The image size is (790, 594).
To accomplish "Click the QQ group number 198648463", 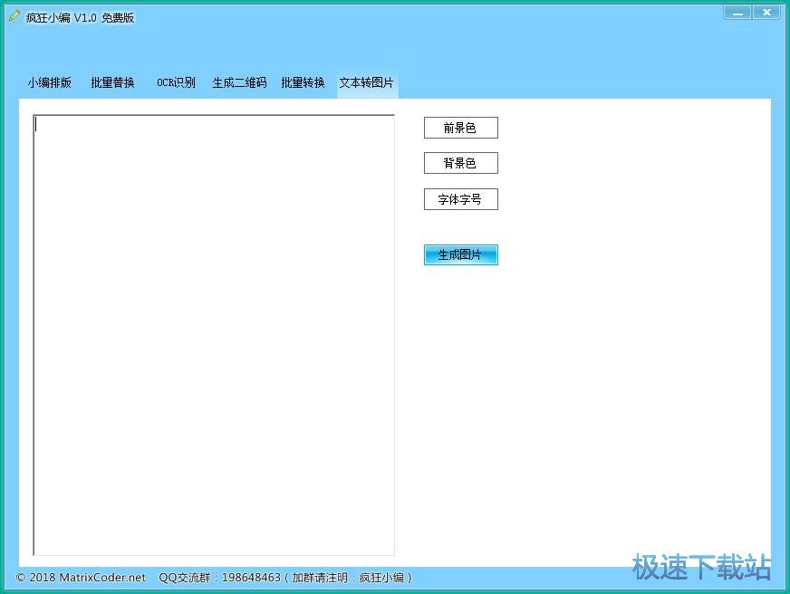I will [251, 577].
